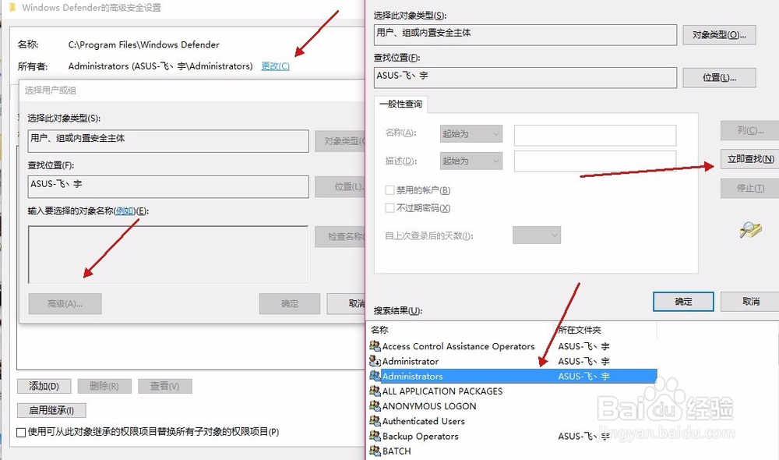Enable replace child object permissions checkbox
The height and width of the screenshot is (460, 779).
pos(21,432)
